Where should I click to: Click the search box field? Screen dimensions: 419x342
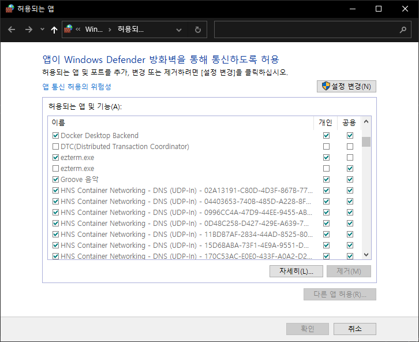point(306,29)
